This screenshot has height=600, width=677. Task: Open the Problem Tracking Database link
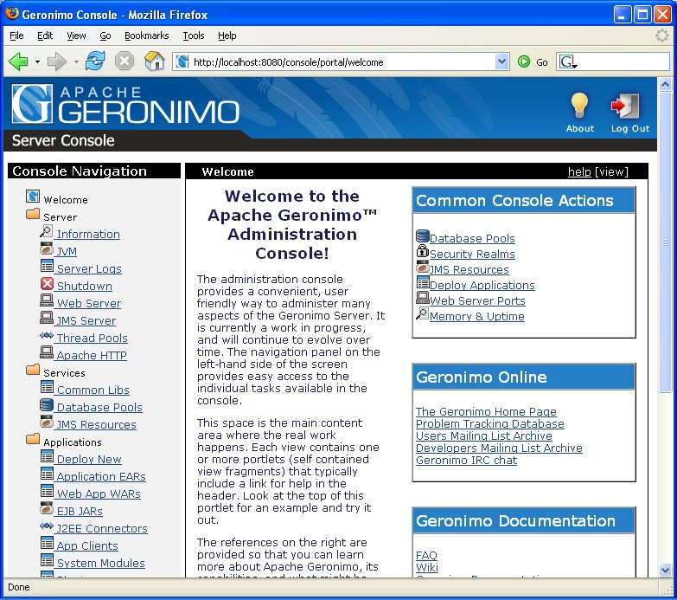[x=489, y=423]
